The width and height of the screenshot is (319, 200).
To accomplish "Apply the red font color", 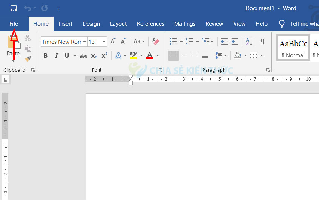I will (x=150, y=56).
